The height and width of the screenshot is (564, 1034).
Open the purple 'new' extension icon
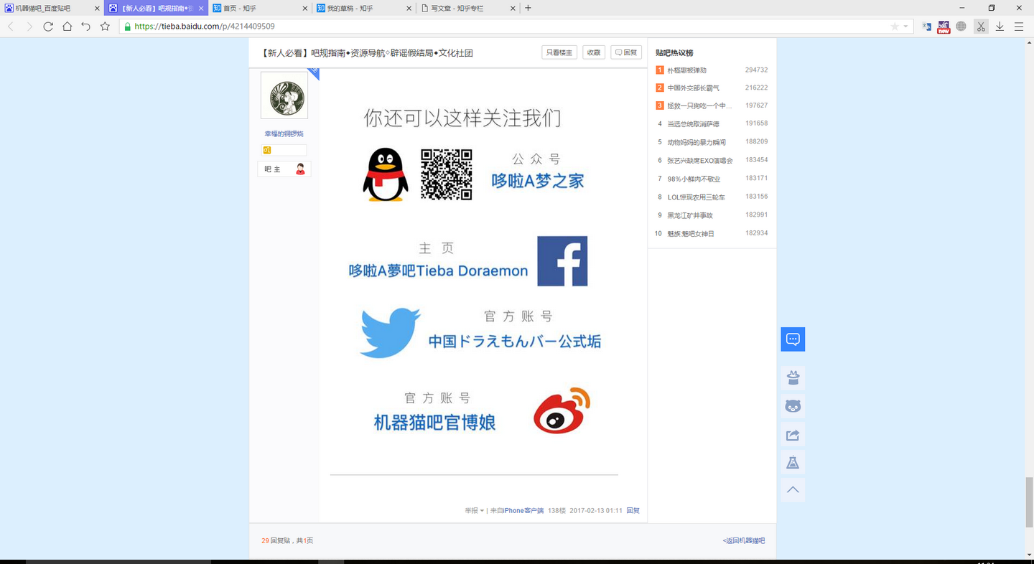point(944,27)
